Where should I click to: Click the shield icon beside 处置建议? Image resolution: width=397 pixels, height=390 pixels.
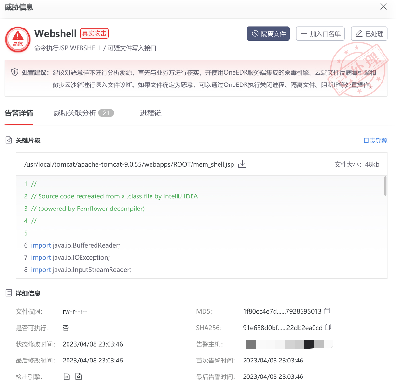point(15,72)
